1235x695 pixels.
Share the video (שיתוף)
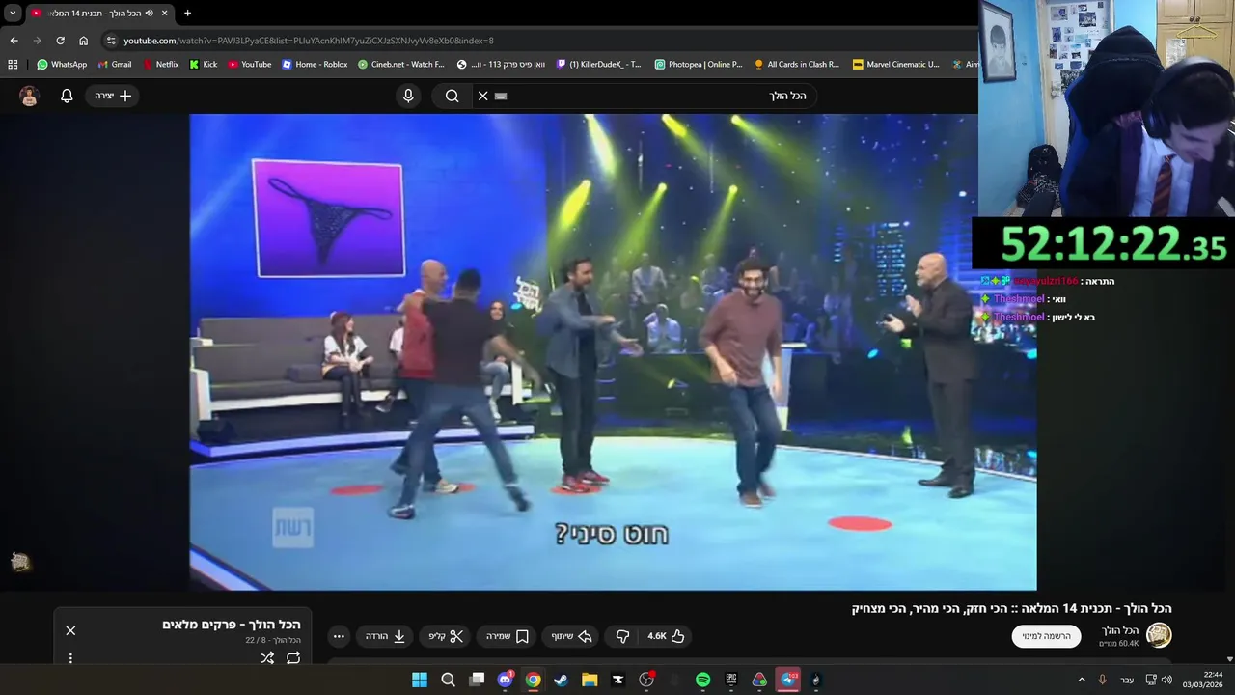tap(571, 636)
